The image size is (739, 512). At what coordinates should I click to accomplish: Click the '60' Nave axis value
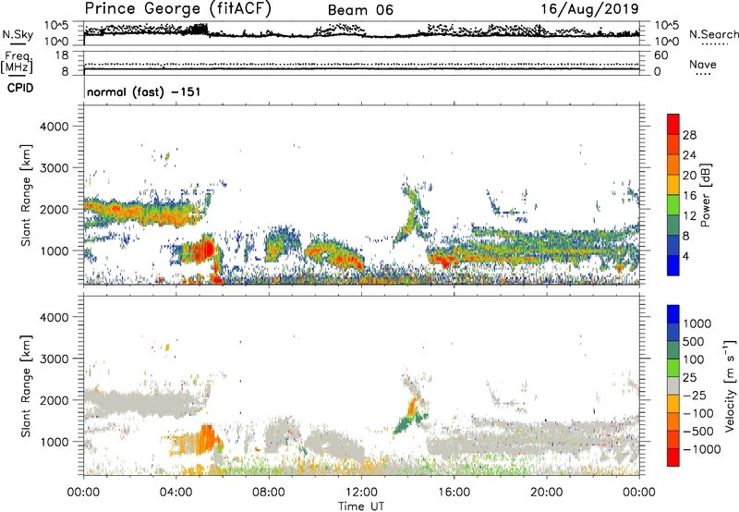660,55
